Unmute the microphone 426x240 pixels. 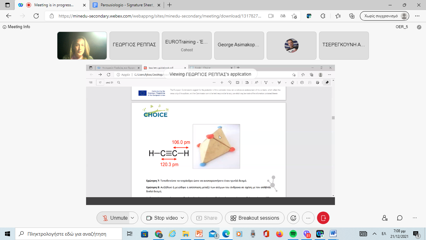(x=115, y=218)
